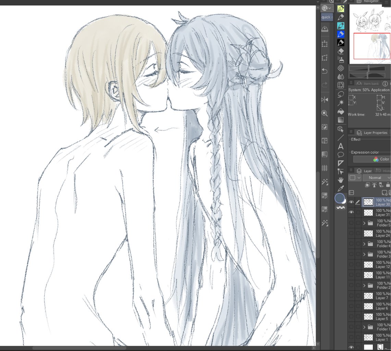Select the Eyedropper tool

click(x=341, y=188)
